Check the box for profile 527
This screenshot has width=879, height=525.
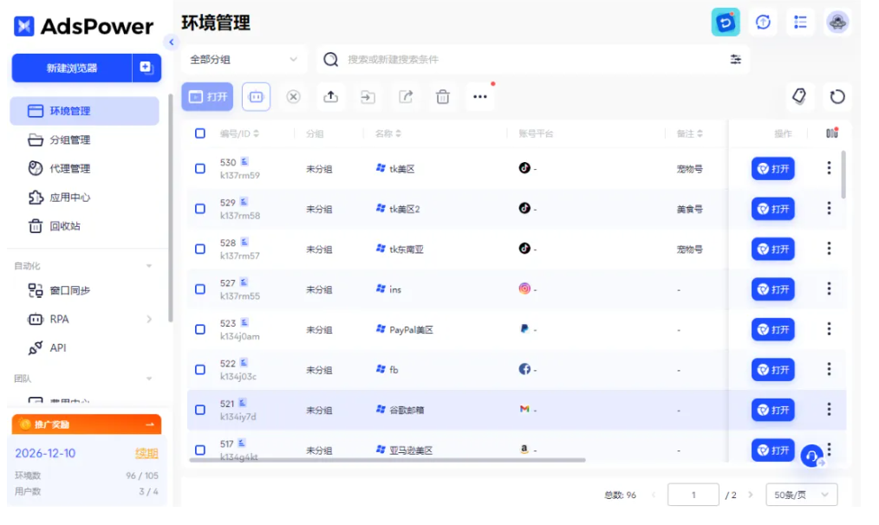tap(200, 289)
